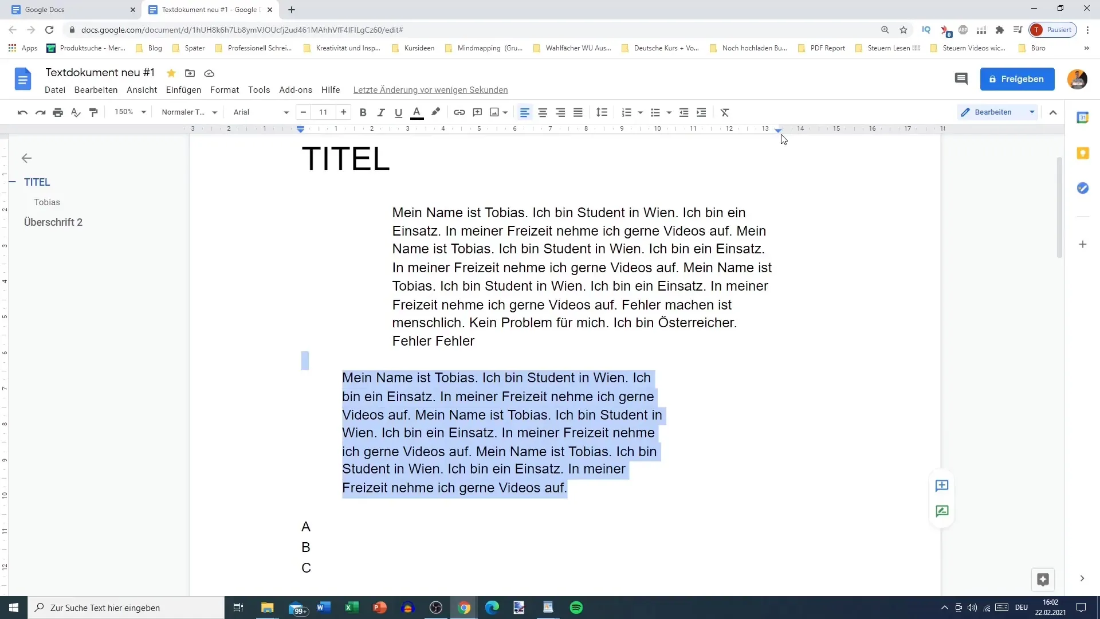The width and height of the screenshot is (1100, 619).
Task: Select the text alignment center icon
Action: pyautogui.click(x=543, y=112)
